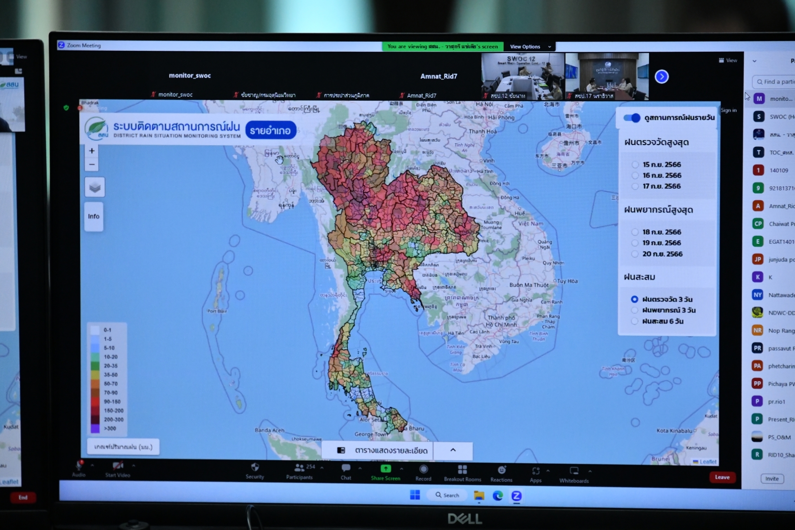Image resolution: width=795 pixels, height=530 pixels.
Task: Open the Chat options caret
Action: click(x=360, y=468)
